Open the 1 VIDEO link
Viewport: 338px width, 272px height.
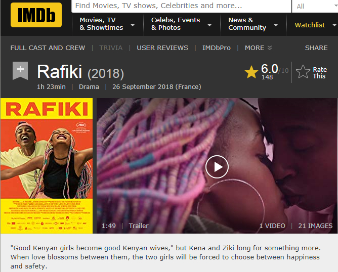pos(272,225)
